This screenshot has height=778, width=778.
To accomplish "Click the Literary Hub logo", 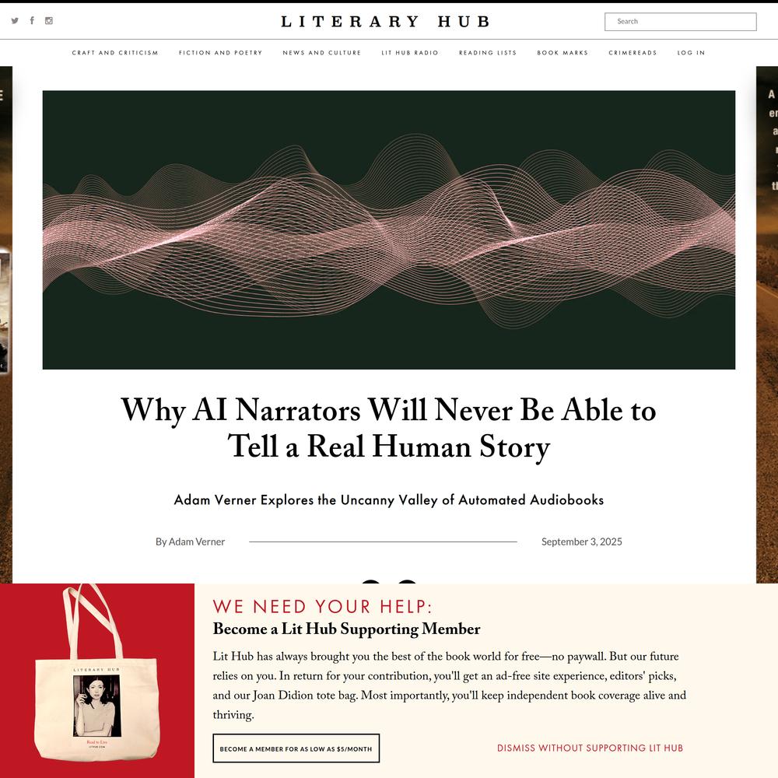I will (386, 21).
